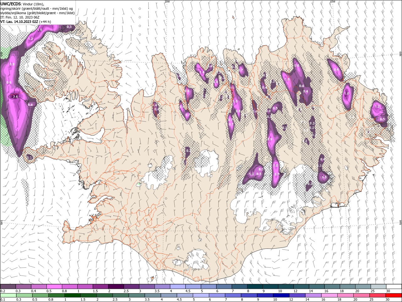
Task: Click the 1.8 precipitation value on the map
Action: coord(40,30)
